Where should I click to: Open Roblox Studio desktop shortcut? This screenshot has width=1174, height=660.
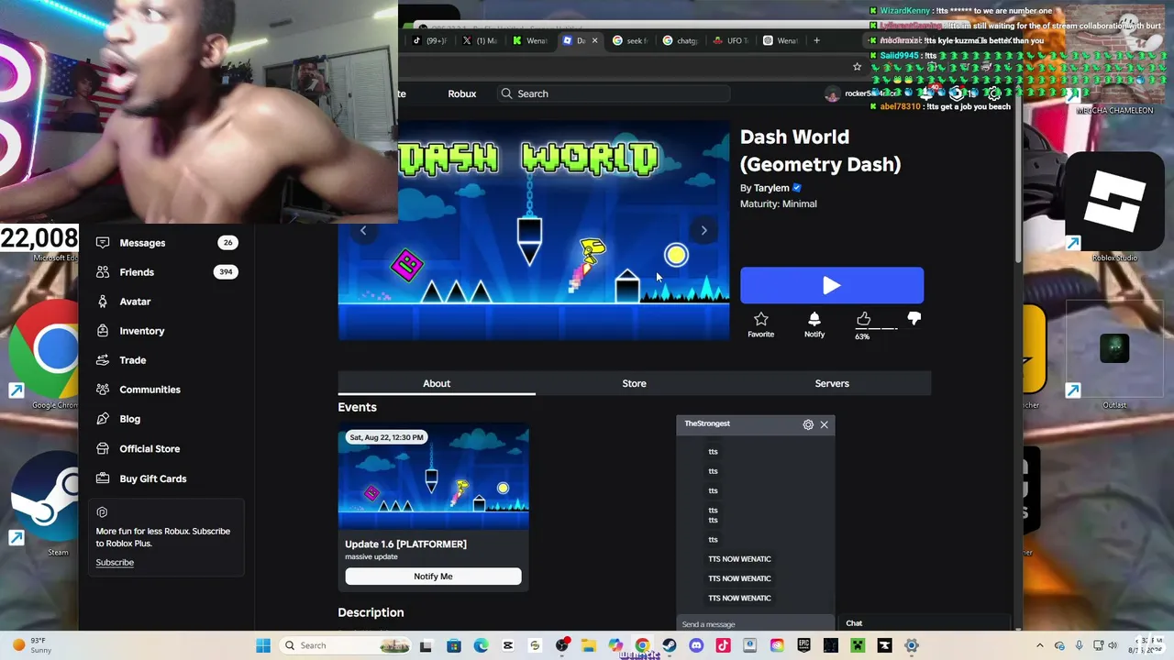pyautogui.click(x=1114, y=206)
